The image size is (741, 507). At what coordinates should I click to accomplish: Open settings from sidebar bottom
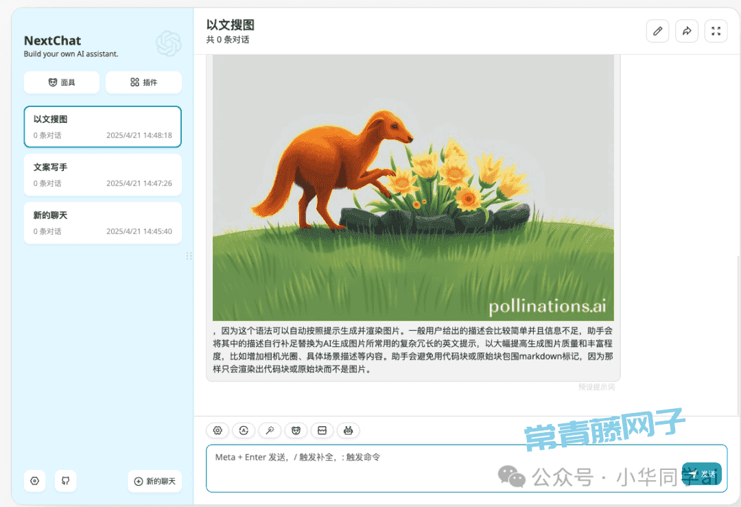(x=34, y=481)
